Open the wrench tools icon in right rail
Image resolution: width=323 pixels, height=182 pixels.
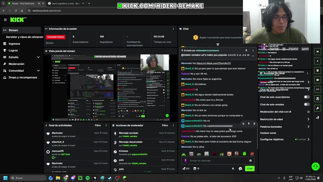317,108
